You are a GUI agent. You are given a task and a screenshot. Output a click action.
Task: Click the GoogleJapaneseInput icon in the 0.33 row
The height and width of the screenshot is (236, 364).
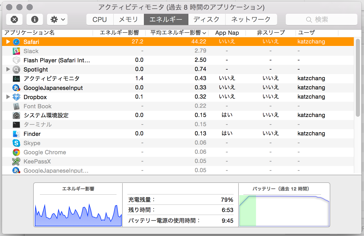16,88
